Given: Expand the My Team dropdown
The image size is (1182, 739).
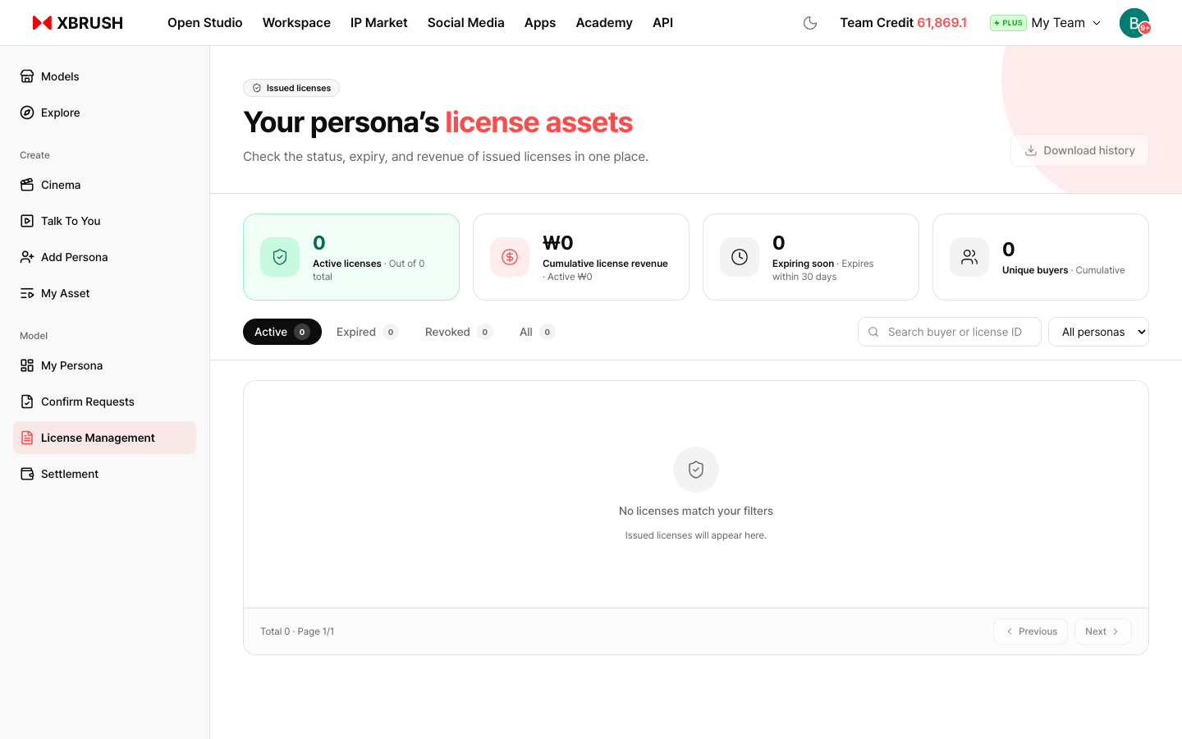Looking at the screenshot, I should point(1066,23).
